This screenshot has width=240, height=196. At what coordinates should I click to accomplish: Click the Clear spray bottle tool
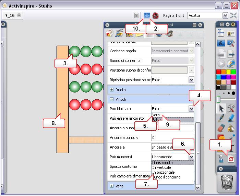pos(221,159)
